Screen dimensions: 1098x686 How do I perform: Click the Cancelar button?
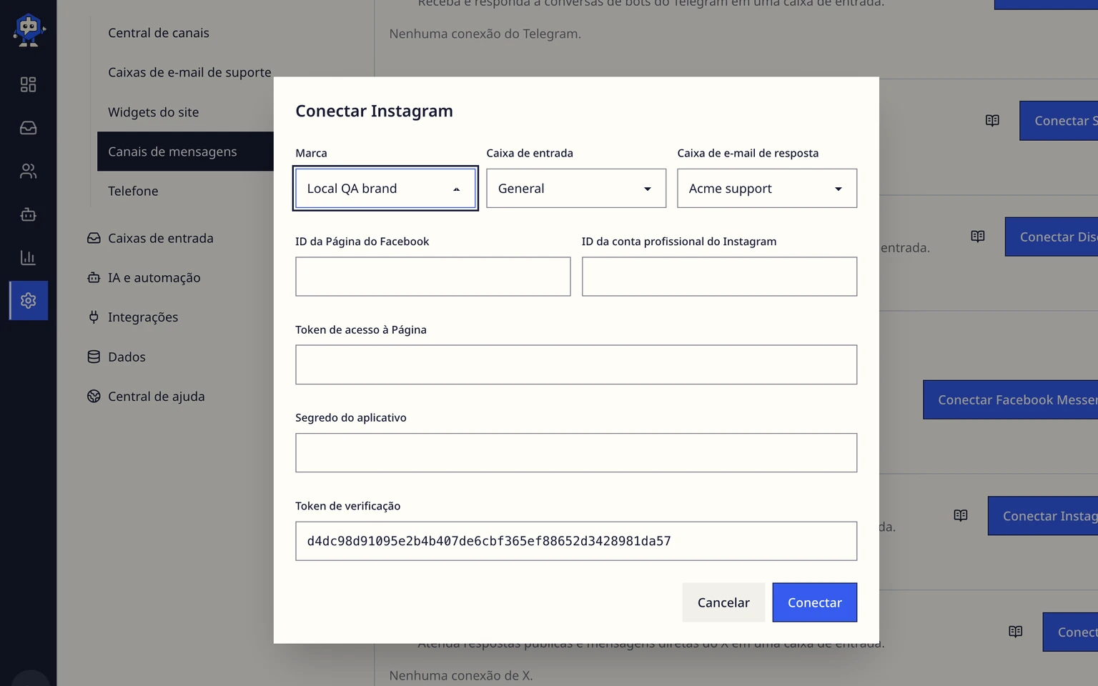pyautogui.click(x=723, y=602)
